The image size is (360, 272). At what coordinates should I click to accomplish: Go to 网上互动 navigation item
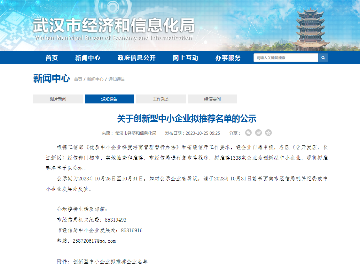point(185,58)
